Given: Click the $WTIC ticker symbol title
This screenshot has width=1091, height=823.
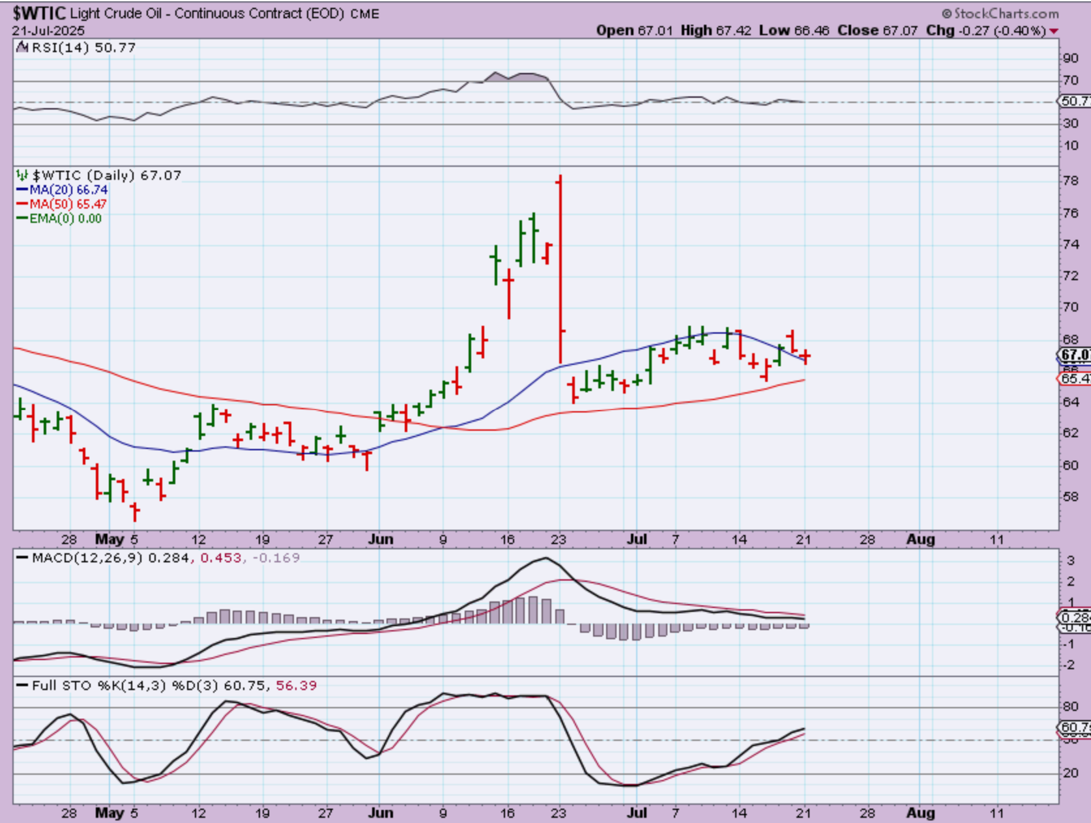Looking at the screenshot, I should [39, 13].
